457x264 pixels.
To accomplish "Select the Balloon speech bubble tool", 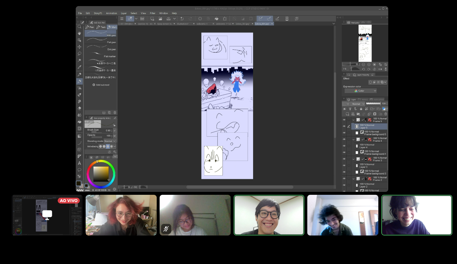I will pyautogui.click(x=79, y=170).
